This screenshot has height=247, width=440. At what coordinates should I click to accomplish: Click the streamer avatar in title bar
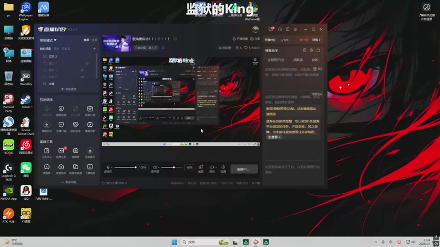255,30
